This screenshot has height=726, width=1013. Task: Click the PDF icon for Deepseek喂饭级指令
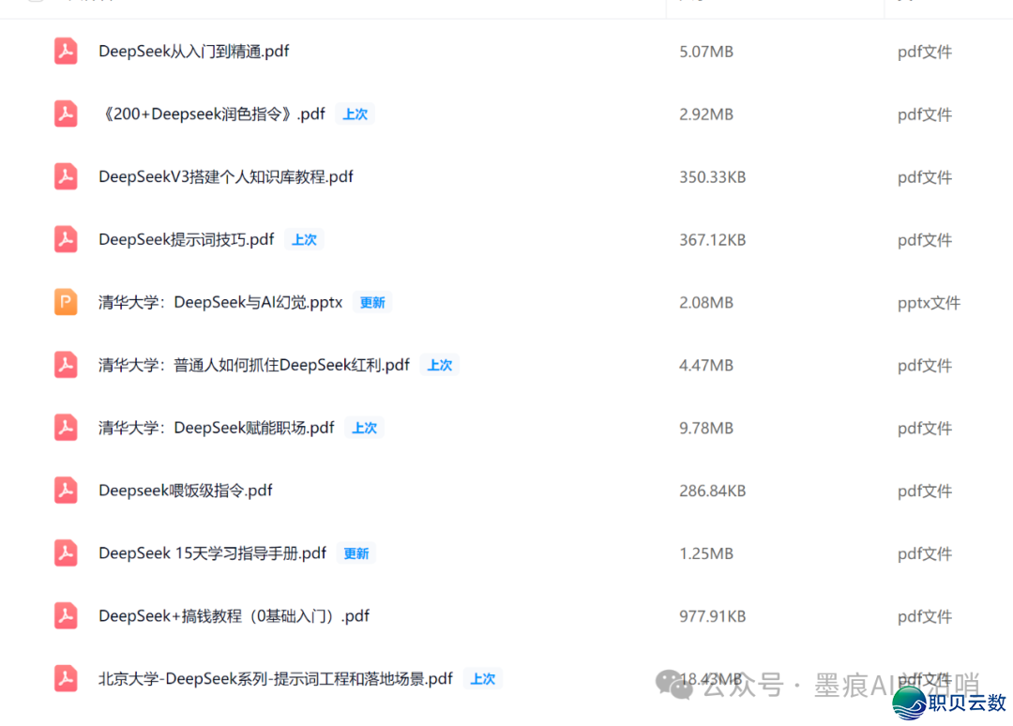[x=66, y=491]
